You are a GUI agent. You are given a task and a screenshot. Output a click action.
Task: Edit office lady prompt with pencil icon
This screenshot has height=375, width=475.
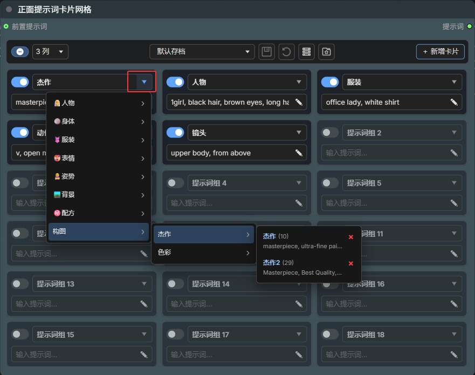tap(454, 102)
